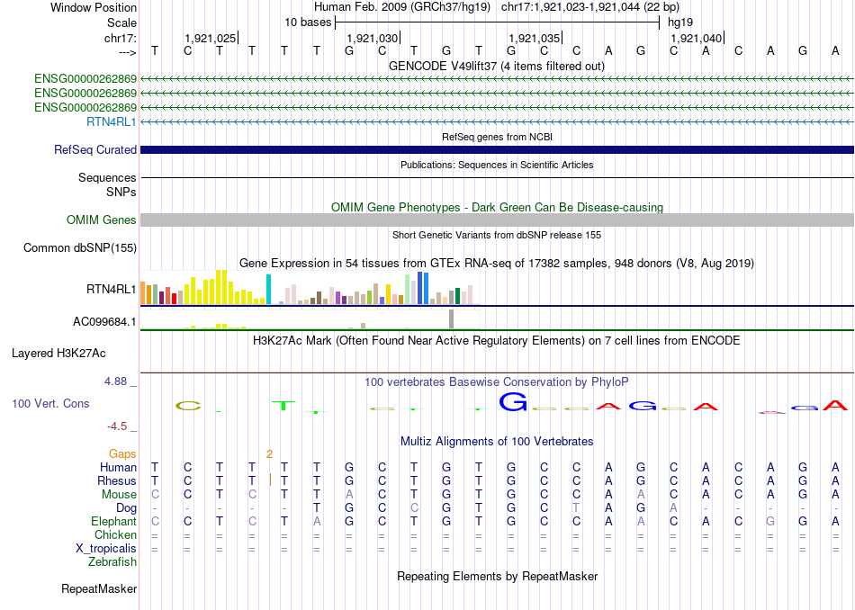Click the Scale label
The width and height of the screenshot is (855, 610).
click(x=121, y=22)
